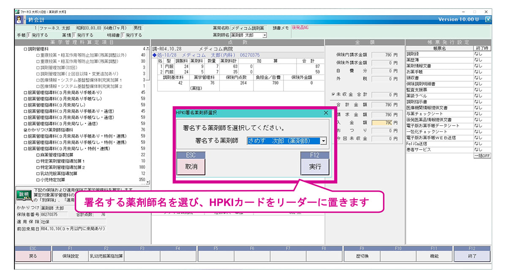Expand the 薬剤師名 dropdown

pos(264,35)
